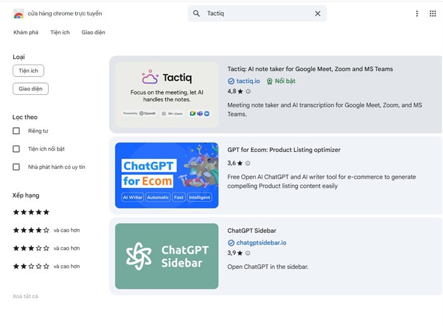The image size is (443, 326).
Task: Open the tactiq.io publisher link
Action: (248, 81)
